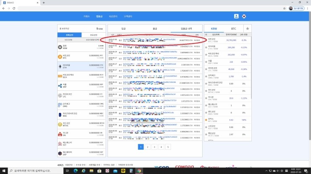The image size is (311, 174).
Task: Reload the page with browser refresh icon
Action: point(14,8)
